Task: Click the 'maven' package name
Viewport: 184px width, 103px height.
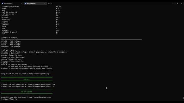Action: click(4, 9)
